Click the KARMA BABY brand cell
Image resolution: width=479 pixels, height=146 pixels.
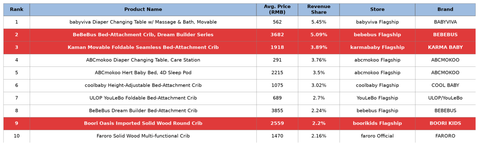pyautogui.click(x=445, y=47)
